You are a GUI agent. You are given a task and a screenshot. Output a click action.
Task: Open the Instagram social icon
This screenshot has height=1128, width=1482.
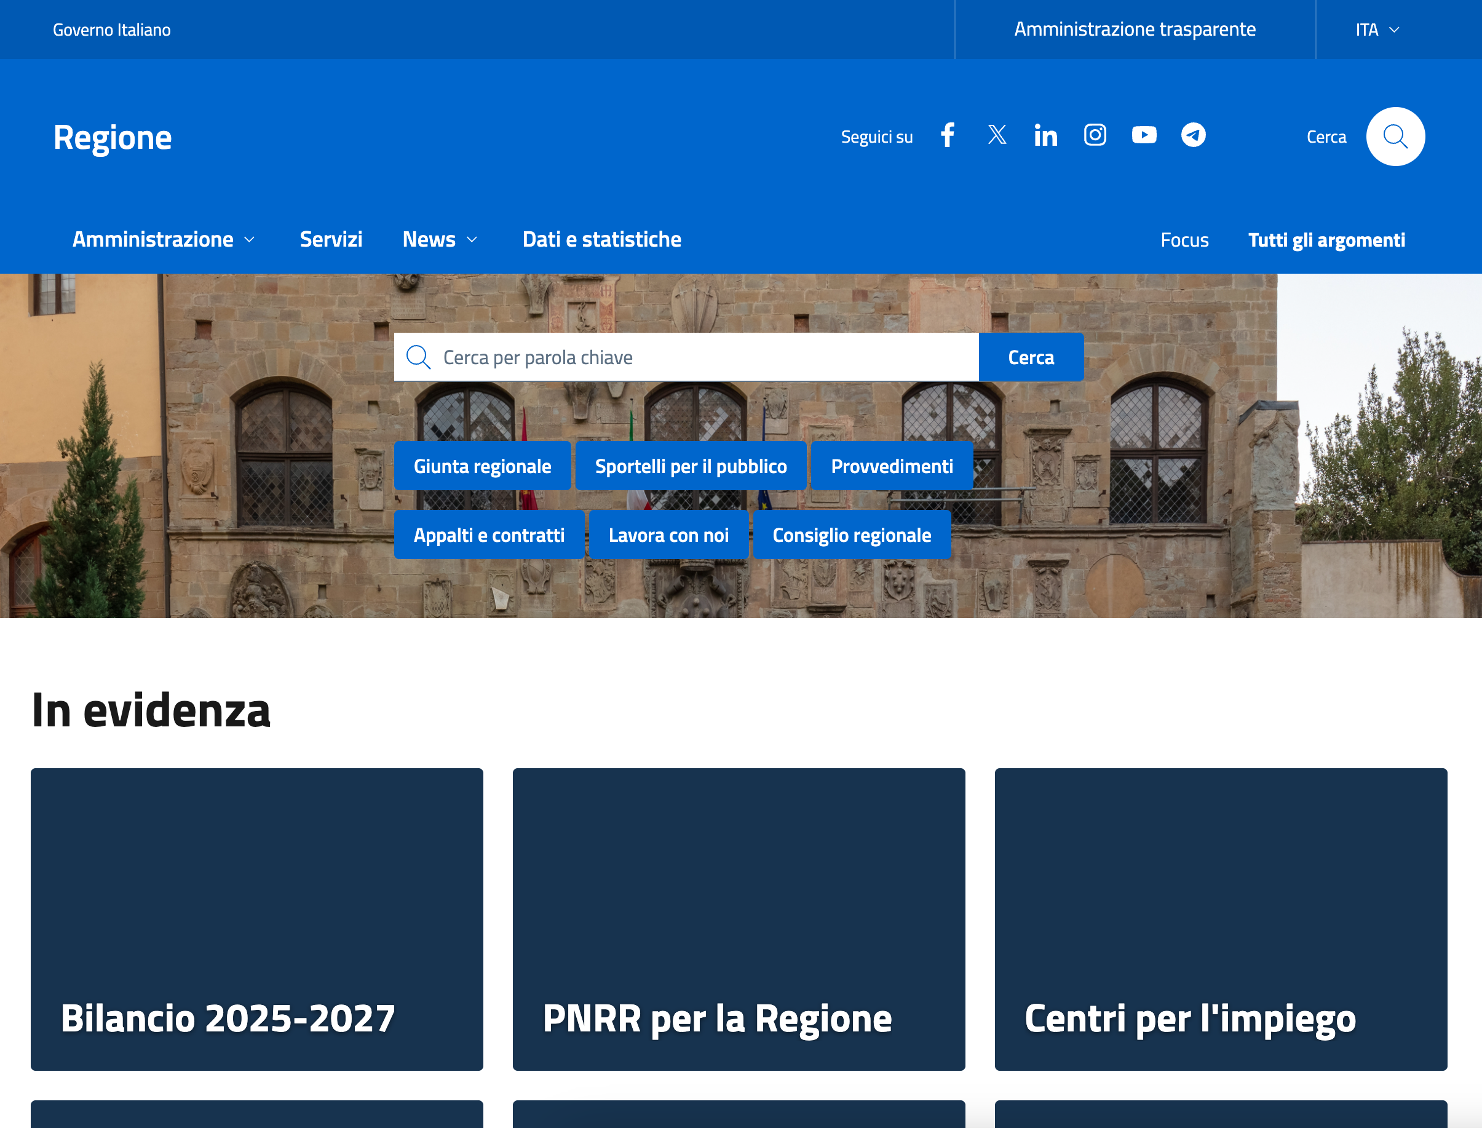pos(1095,136)
